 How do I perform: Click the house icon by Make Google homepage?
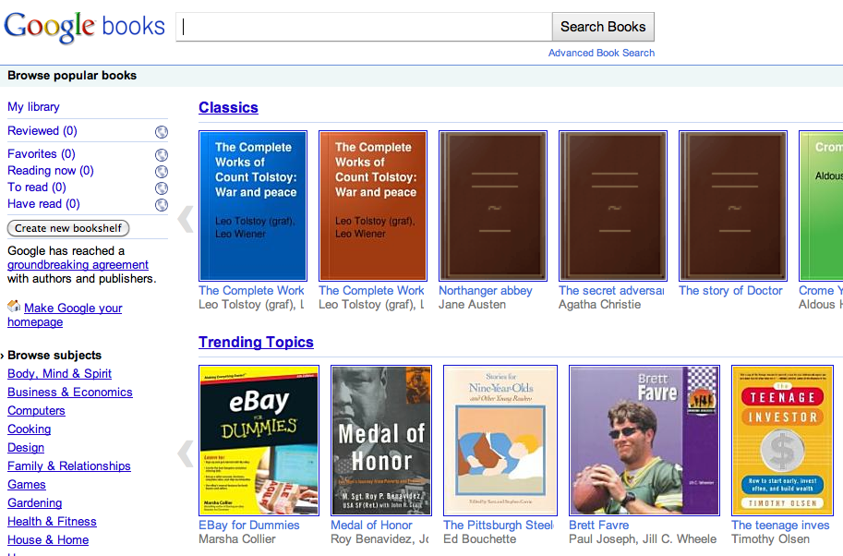[14, 307]
